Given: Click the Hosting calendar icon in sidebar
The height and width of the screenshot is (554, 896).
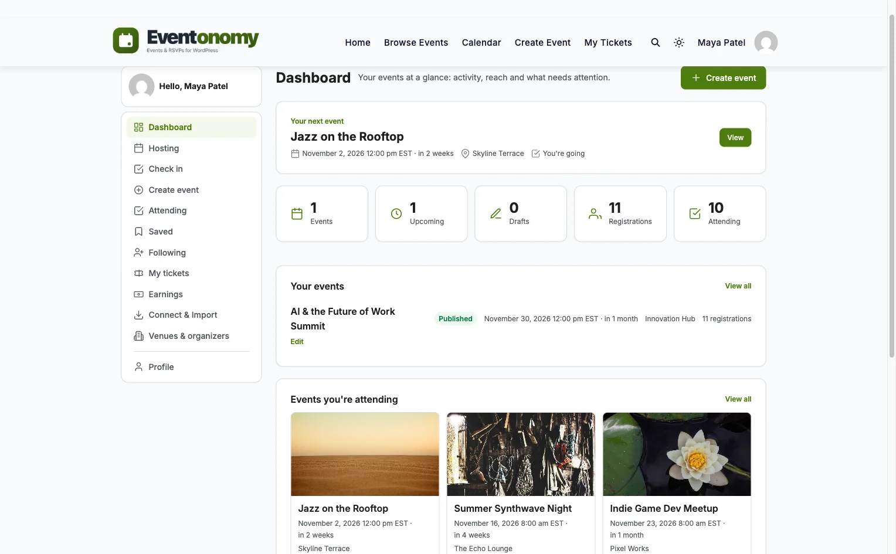Looking at the screenshot, I should tap(138, 148).
